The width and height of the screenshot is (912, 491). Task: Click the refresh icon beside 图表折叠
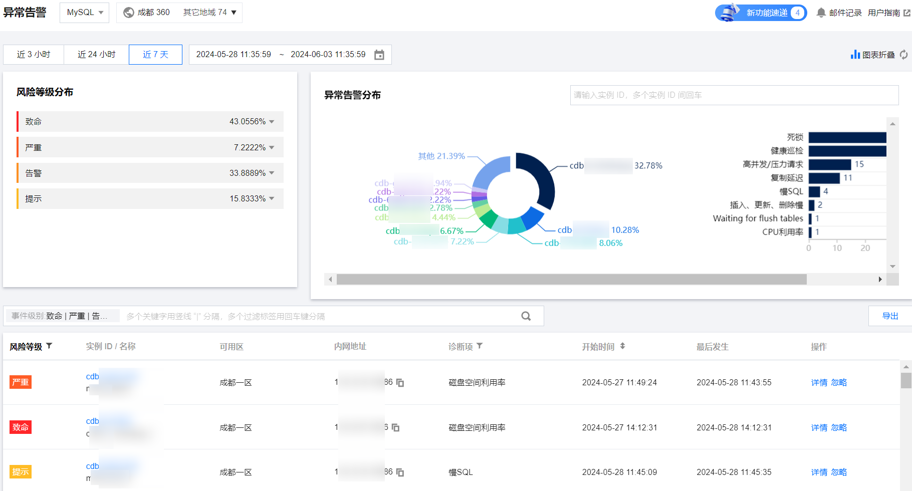(903, 55)
